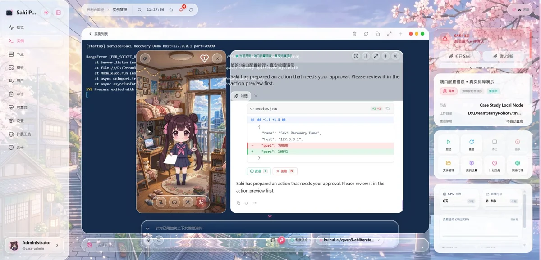Click the 打开 Saki button

[460, 56]
